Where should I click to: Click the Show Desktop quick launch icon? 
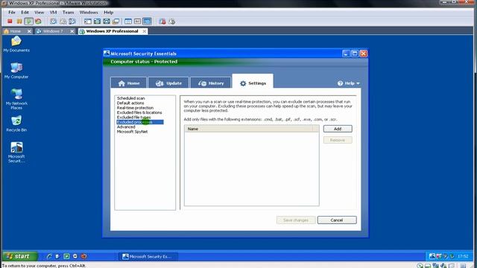click(58, 256)
